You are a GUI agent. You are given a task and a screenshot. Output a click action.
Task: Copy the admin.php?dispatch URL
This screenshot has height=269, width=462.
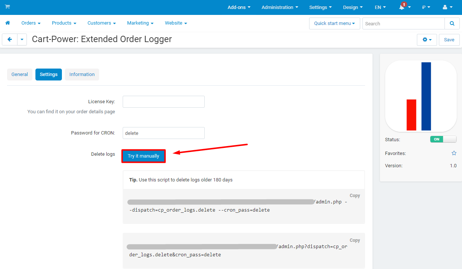pyautogui.click(x=355, y=240)
